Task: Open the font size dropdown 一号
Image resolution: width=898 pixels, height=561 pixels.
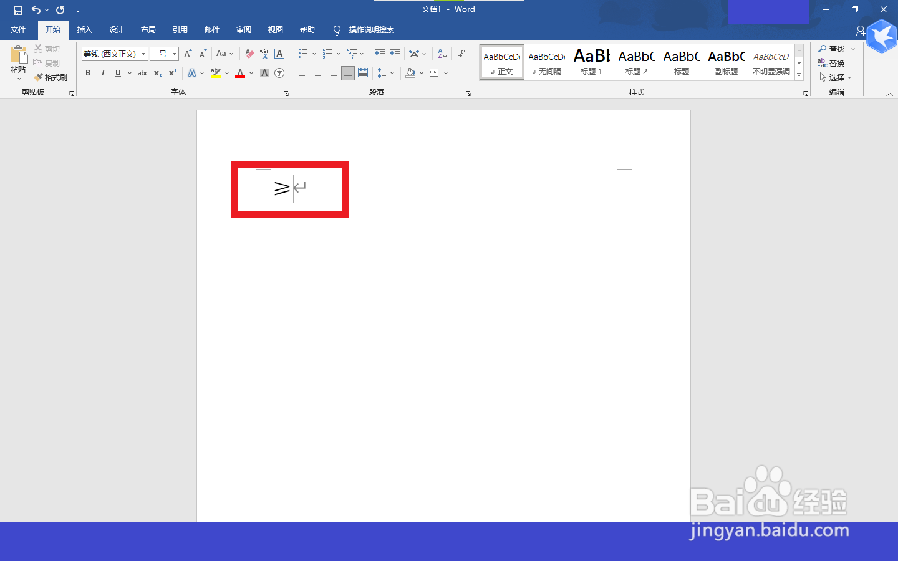Action: point(174,54)
